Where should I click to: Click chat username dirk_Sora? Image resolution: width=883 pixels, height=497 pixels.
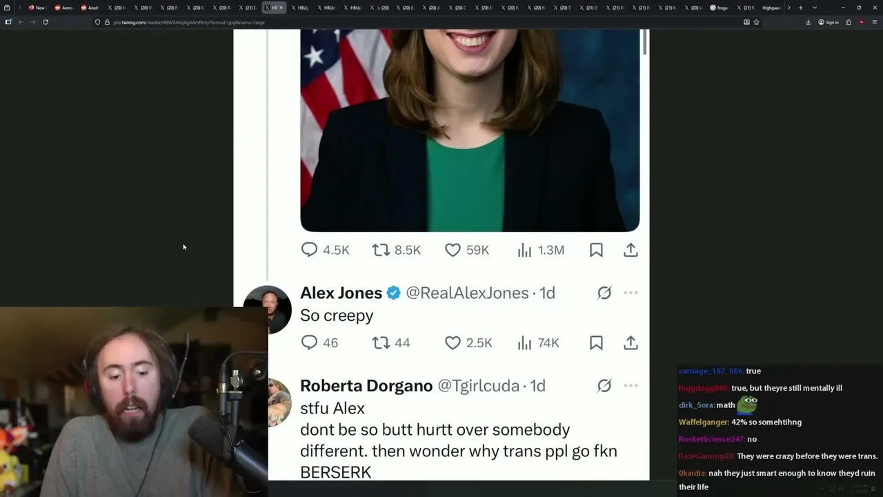[695, 405]
